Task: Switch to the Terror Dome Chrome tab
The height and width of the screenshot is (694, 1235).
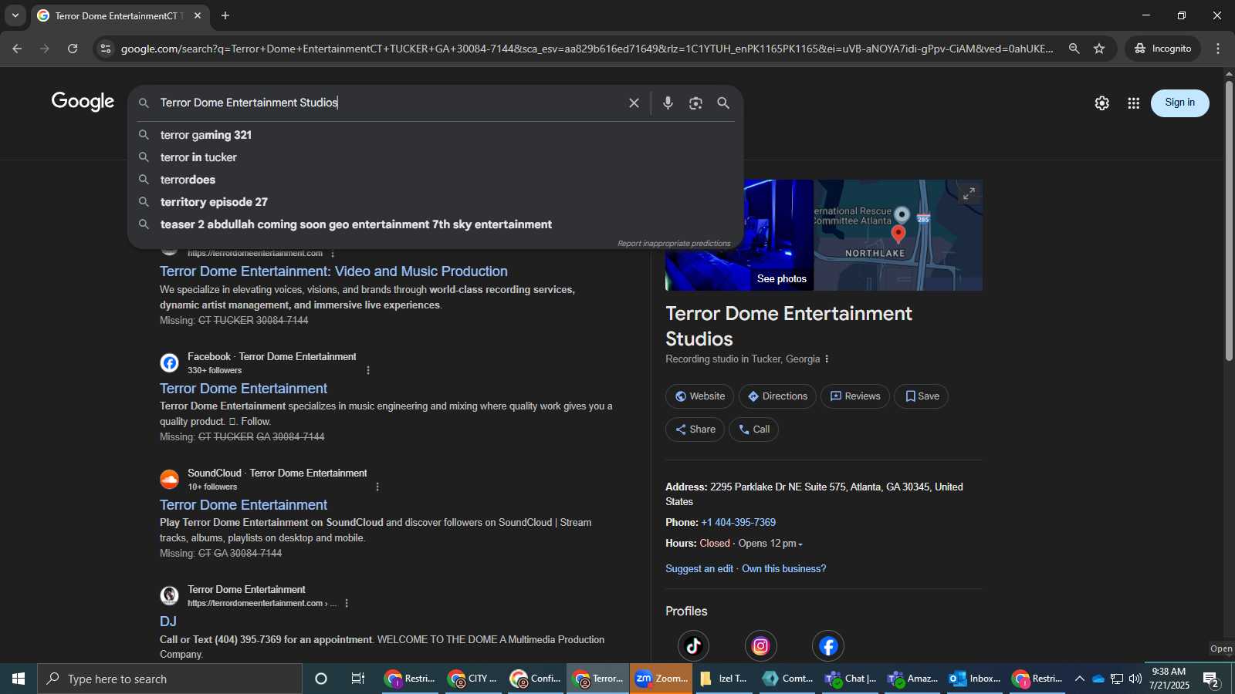Action: (x=120, y=15)
